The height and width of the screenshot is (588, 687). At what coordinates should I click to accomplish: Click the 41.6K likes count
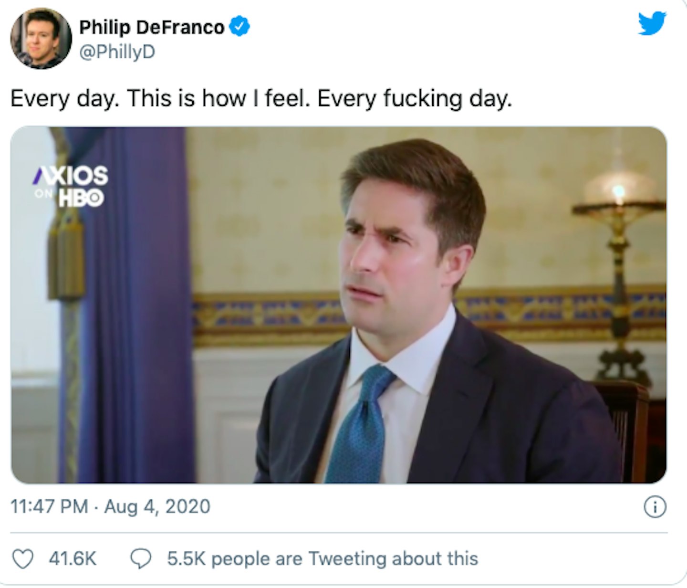pos(73,558)
